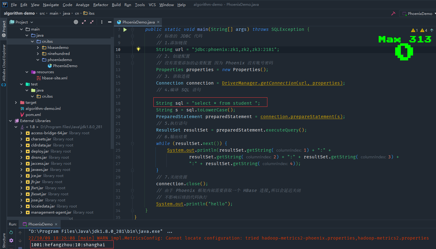Open the File menu
The width and height of the screenshot is (436, 249).
click(x=14, y=5)
